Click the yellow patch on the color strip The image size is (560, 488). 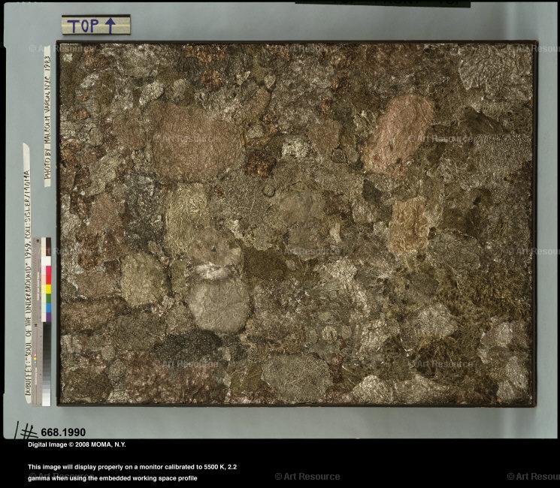click(47, 288)
